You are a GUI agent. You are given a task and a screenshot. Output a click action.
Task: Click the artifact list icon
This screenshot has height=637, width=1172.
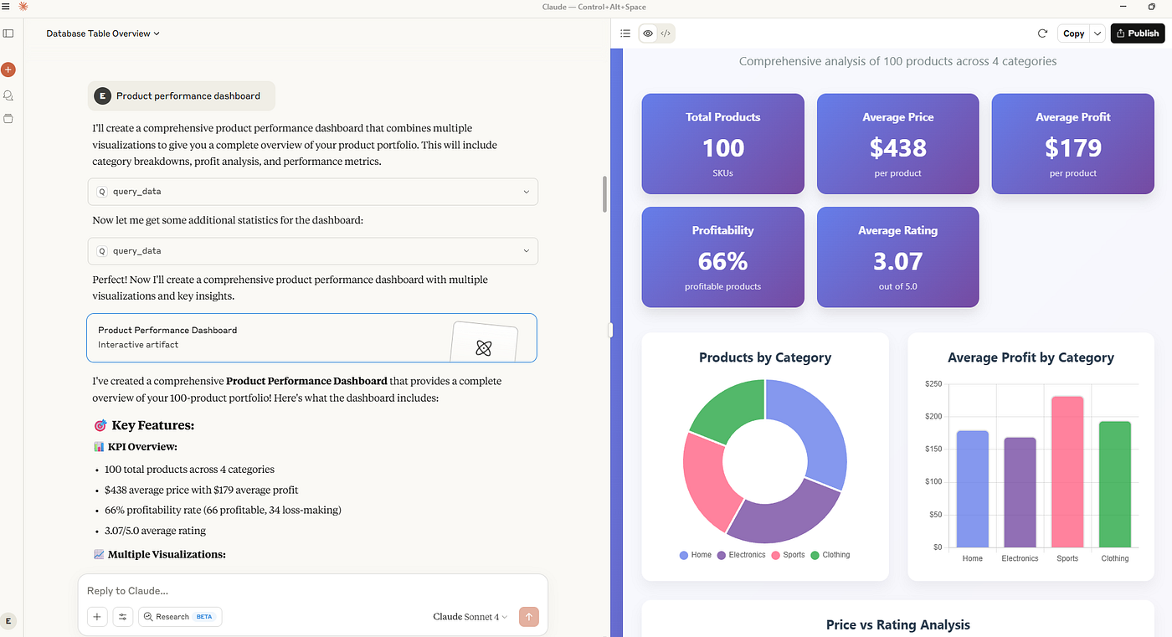point(625,33)
